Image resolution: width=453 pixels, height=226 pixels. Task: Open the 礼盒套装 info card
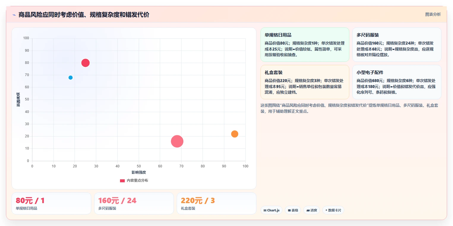click(305, 82)
